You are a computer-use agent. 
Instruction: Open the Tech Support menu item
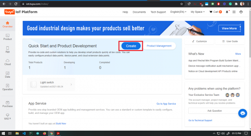pyautogui.click(x=158, y=12)
